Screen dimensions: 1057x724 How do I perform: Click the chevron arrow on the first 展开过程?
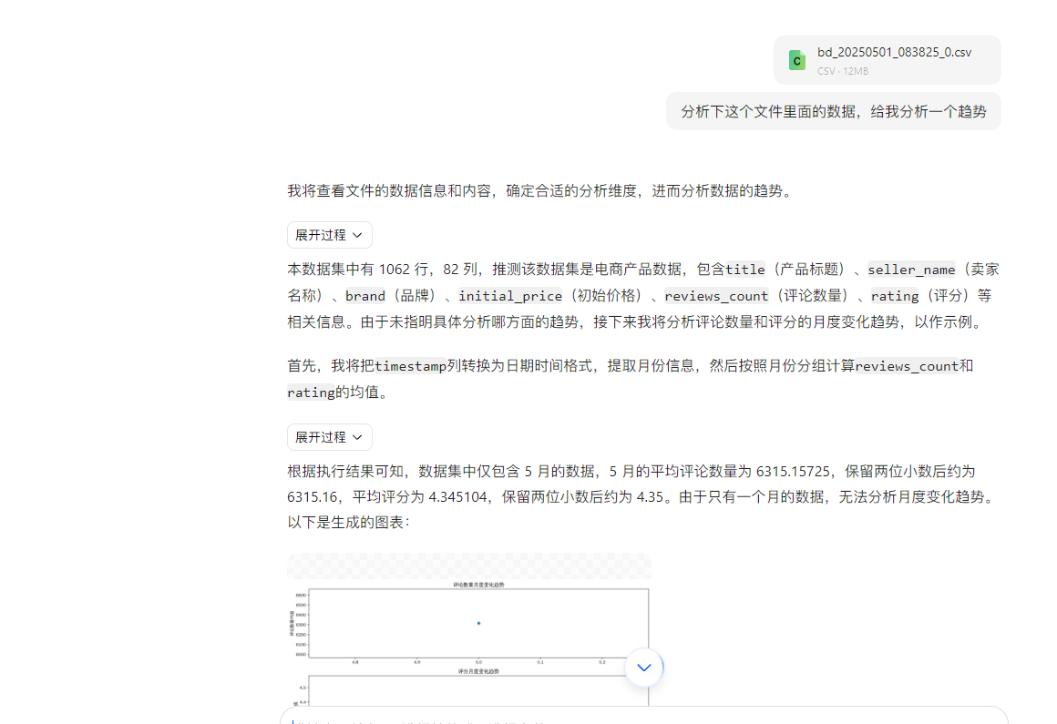click(x=357, y=235)
